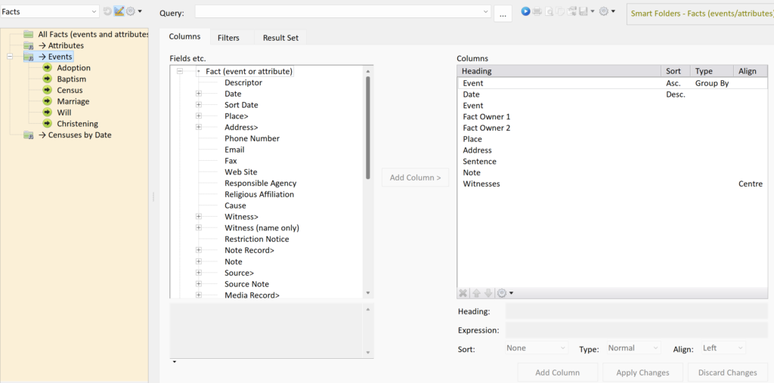Screen dimensions: 774x383
Task: Expand the Address> field node
Action: 199,127
